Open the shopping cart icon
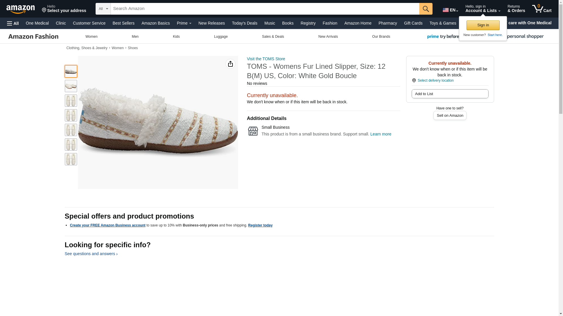Image resolution: width=563 pixels, height=316 pixels. click(542, 9)
